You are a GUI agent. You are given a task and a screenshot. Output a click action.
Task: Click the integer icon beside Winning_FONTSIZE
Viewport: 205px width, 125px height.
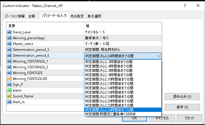(9, 73)
